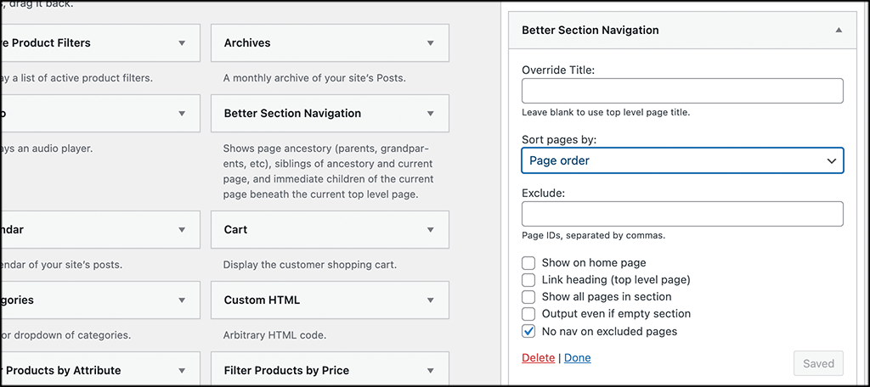Uncheck No nav on excluded pages
Screen dimensions: 870x387
pyautogui.click(x=528, y=332)
